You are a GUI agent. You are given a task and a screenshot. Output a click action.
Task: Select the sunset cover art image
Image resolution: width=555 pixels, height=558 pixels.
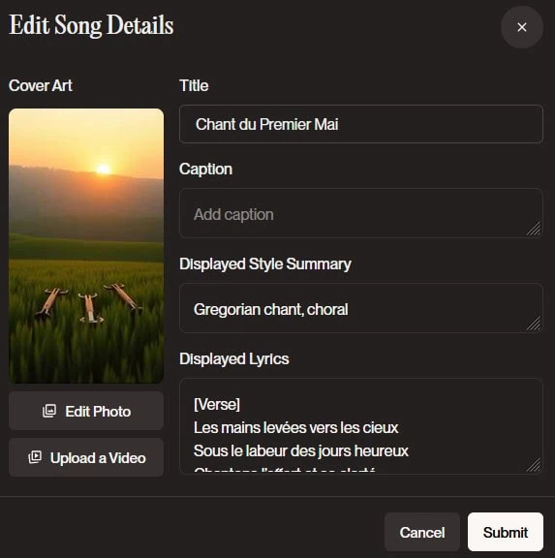86,246
